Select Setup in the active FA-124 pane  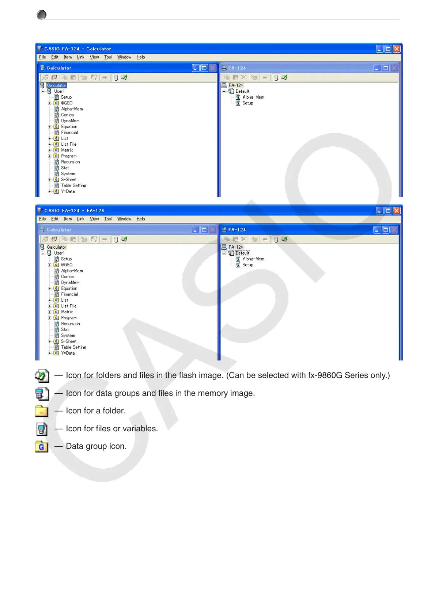point(248,265)
